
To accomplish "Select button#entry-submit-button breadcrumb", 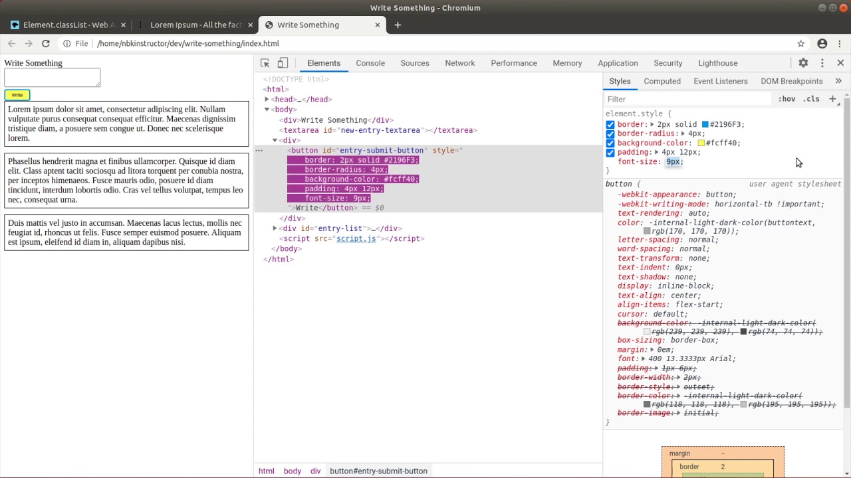I will coord(378,471).
